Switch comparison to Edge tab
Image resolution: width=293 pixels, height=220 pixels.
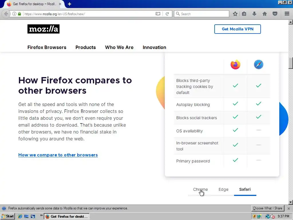(223, 189)
